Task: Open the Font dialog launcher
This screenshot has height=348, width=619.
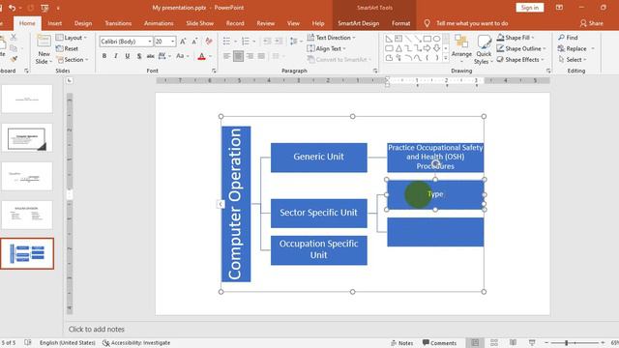Action: click(x=214, y=71)
